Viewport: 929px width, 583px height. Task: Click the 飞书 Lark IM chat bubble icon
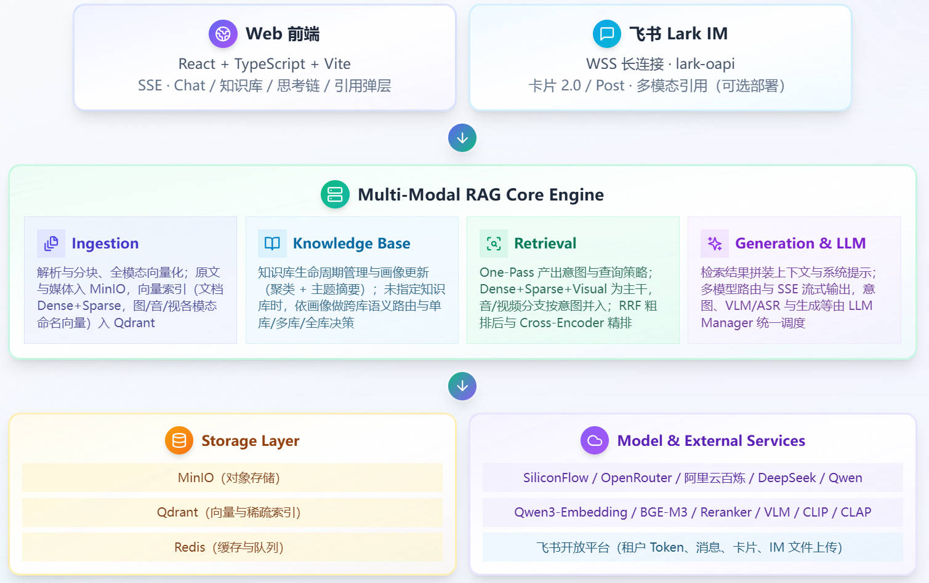607,34
